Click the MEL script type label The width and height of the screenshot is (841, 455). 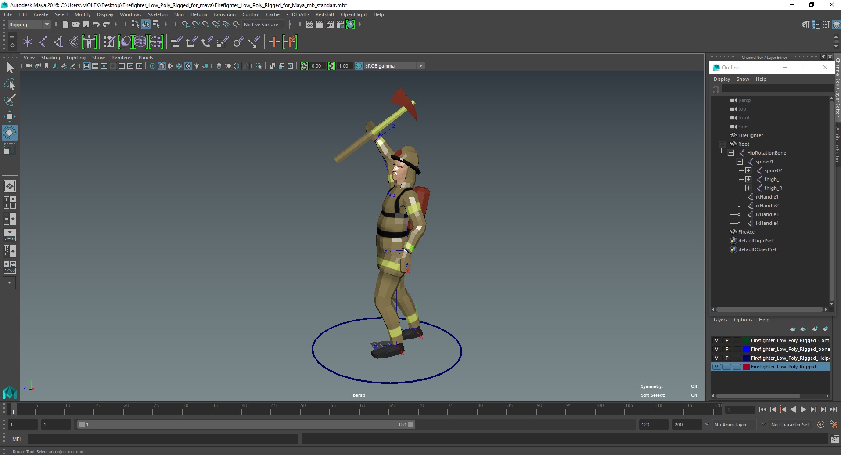[x=17, y=439]
